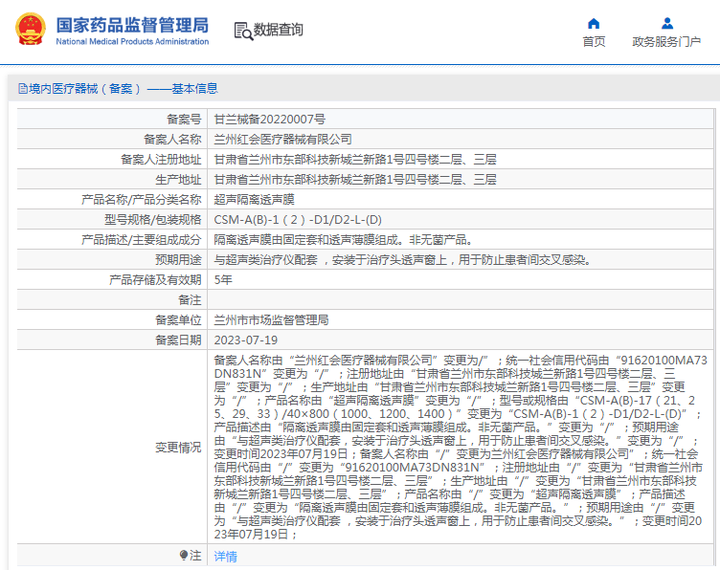The image size is (720, 570).
Task: Click the 预期用途 value text
Action: coord(402,260)
